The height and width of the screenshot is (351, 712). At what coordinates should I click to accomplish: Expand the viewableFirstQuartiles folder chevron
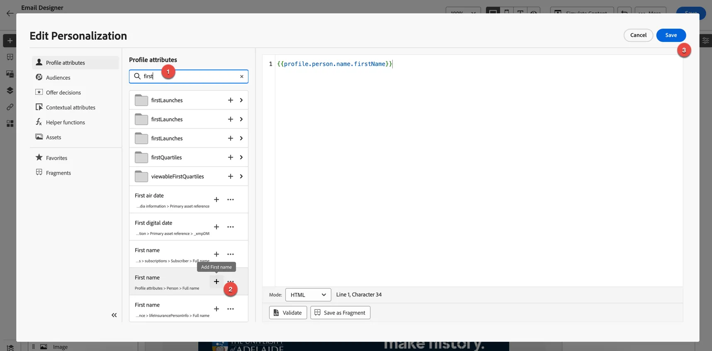click(x=241, y=177)
